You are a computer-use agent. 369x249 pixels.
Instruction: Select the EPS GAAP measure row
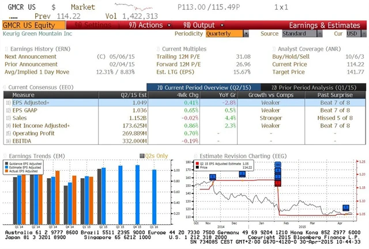35,110
